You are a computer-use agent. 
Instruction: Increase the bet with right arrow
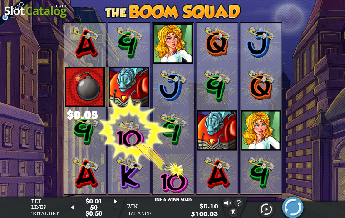115,201
